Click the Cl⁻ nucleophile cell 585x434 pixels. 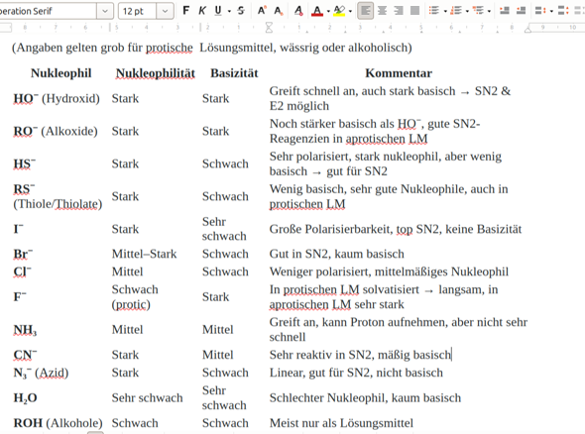(x=23, y=271)
